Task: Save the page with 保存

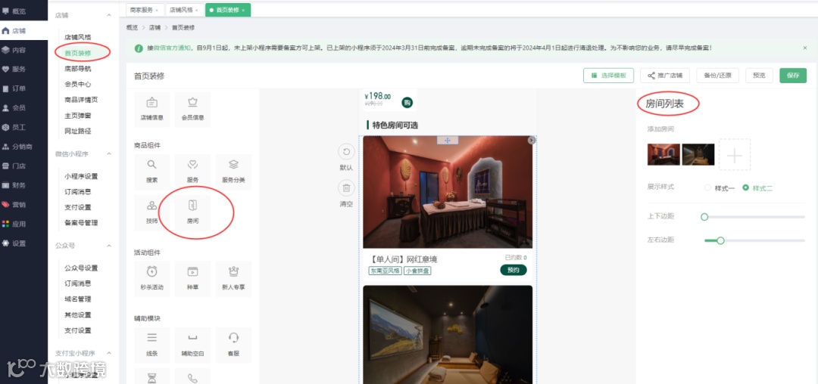Action: 793,76
